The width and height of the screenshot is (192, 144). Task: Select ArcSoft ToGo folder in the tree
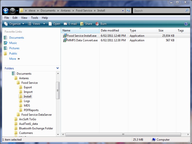click(27, 119)
